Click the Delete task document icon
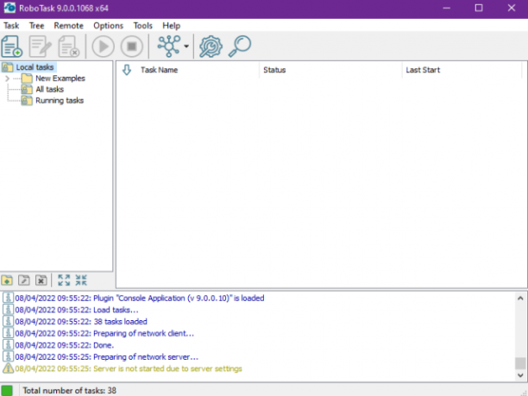Image resolution: width=528 pixels, height=396 pixels. (69, 46)
